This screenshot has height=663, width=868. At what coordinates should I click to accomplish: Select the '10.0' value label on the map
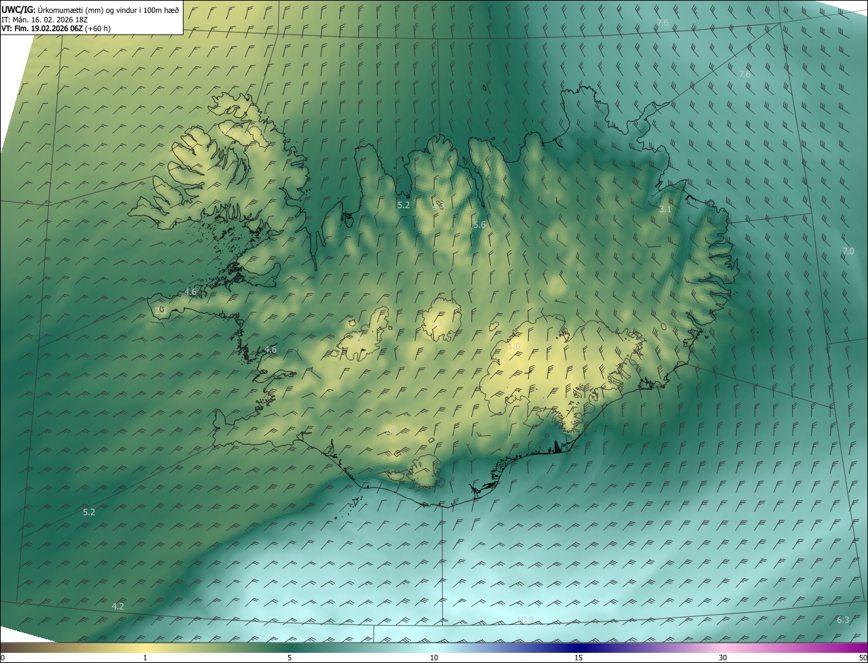coord(526,620)
